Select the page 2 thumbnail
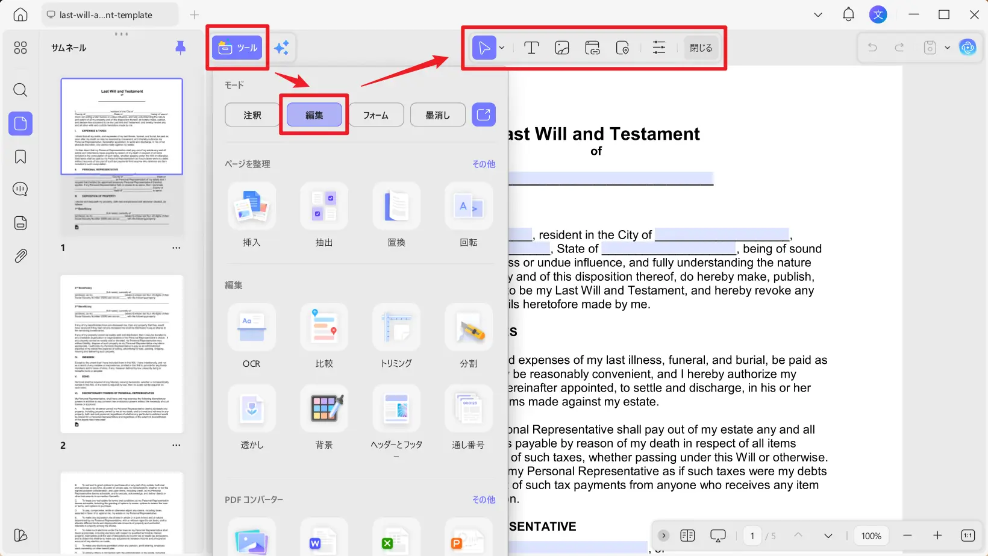988x556 pixels. tap(122, 354)
